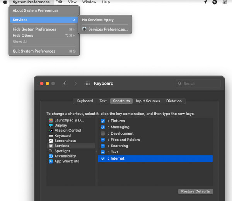Choose Hide System Preferences
The height and width of the screenshot is (201, 232).
(44, 29)
